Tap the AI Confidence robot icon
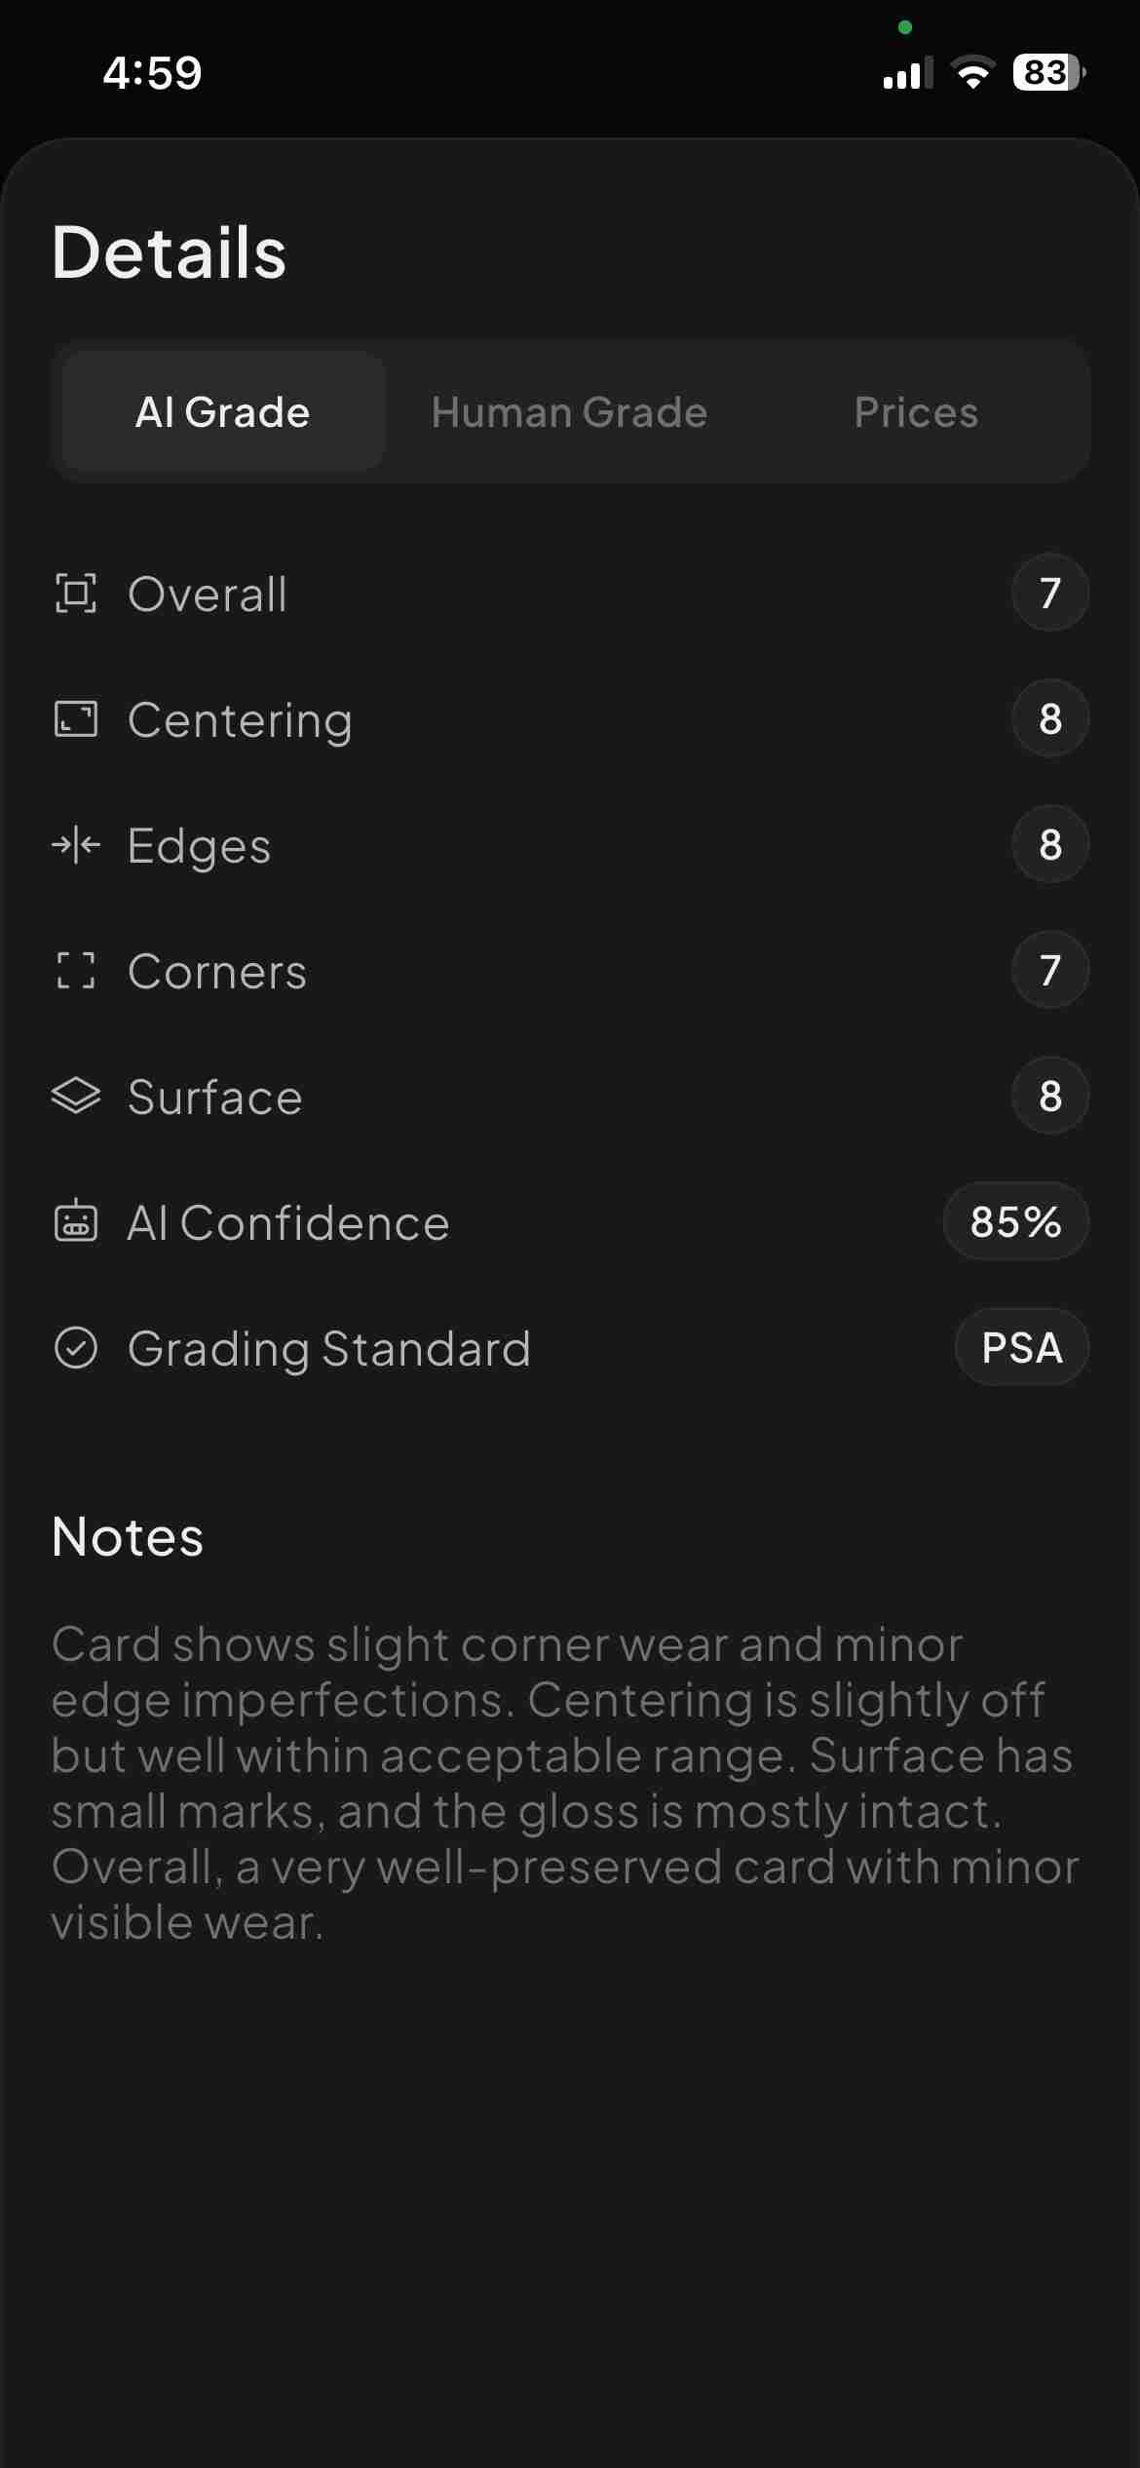This screenshot has height=2468, width=1140. [76, 1222]
